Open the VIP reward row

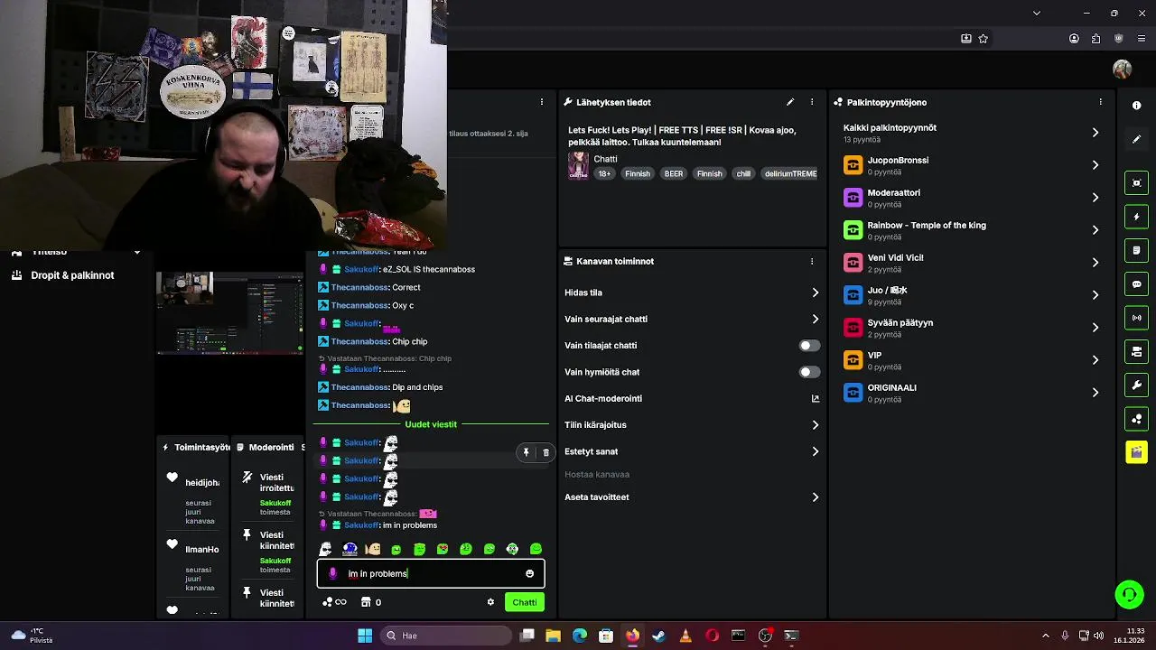(973, 359)
